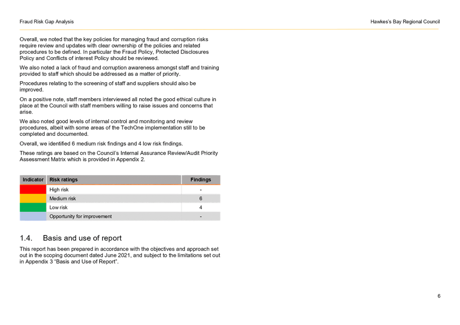Click the 'Fraud Risk Gap Analysis' header text
The width and height of the screenshot is (460, 325).
[x=47, y=22]
